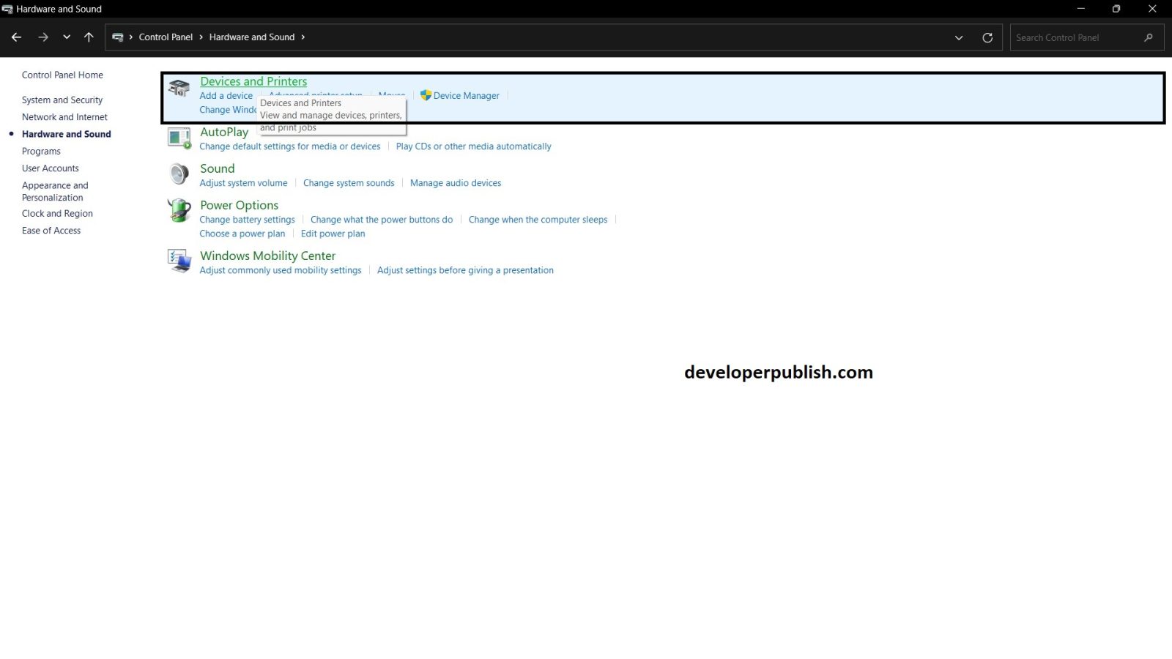Click the Devices and Printers printer icon
Image resolution: width=1172 pixels, height=659 pixels.
coord(179,89)
